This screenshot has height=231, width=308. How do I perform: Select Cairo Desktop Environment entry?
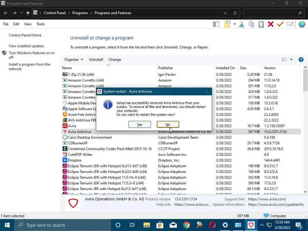point(181,137)
